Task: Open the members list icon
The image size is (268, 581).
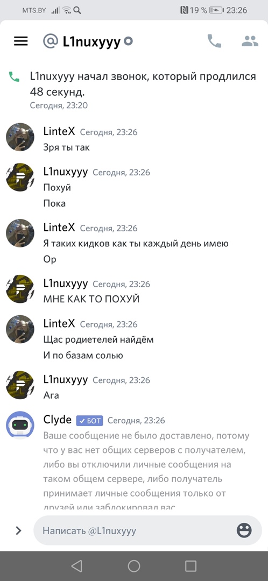Action: [250, 41]
